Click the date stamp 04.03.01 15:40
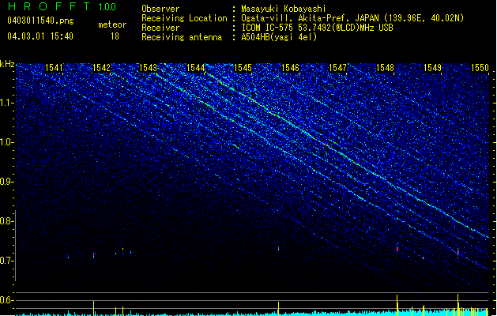Screen dimensions: 497x316 coord(40,36)
